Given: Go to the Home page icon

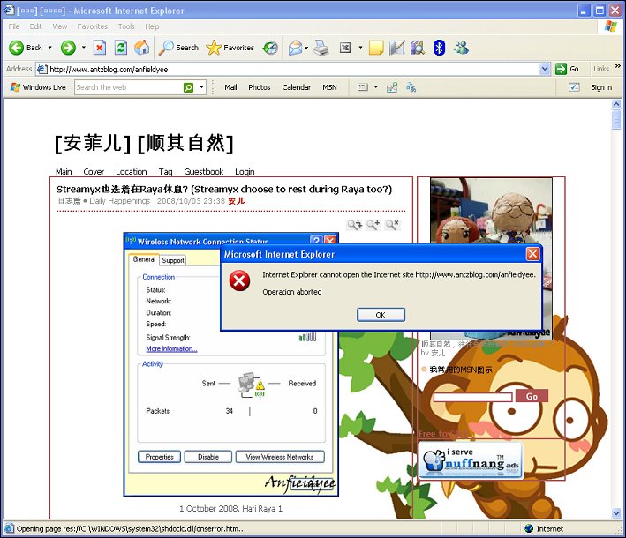Looking at the screenshot, I should click(x=142, y=48).
